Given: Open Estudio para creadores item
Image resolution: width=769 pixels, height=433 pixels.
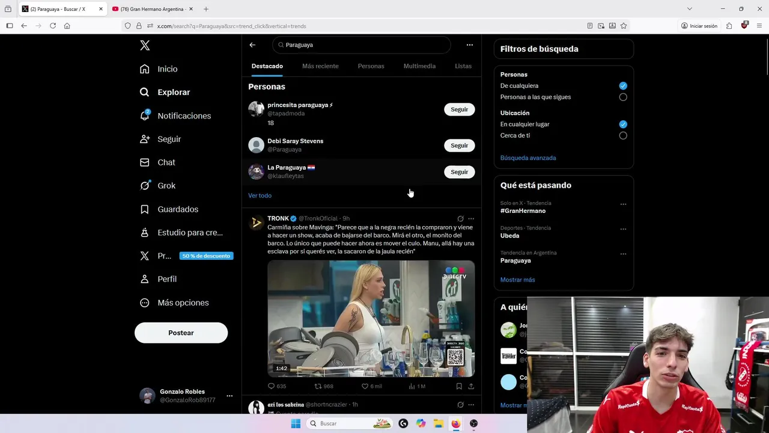Looking at the screenshot, I should click(181, 233).
